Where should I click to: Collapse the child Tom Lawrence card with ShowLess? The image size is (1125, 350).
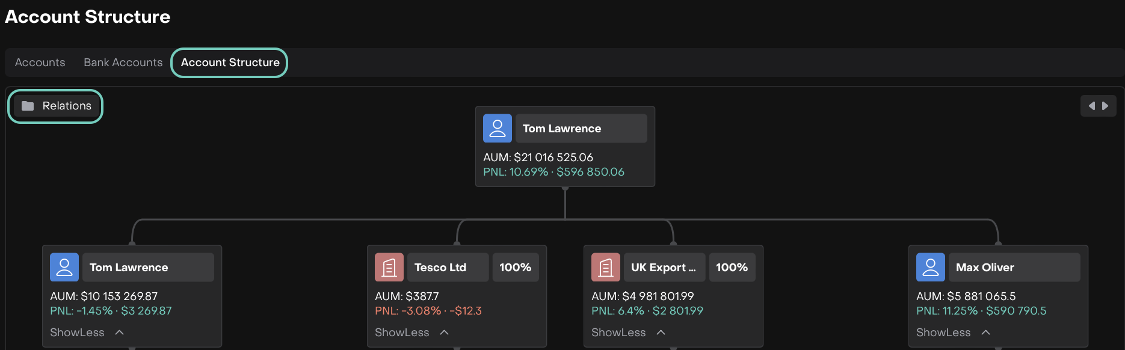87,333
